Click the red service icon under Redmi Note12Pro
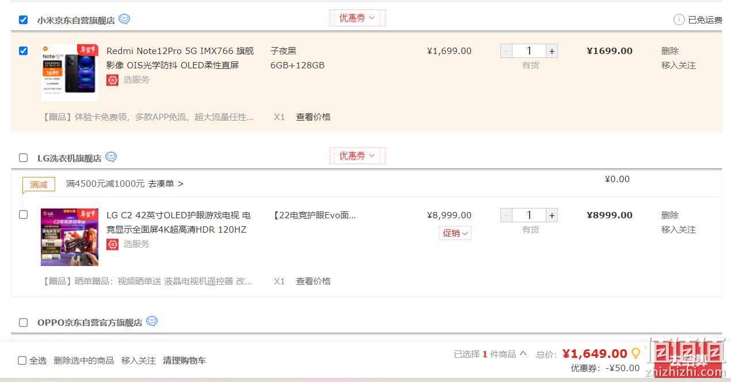 [112, 80]
